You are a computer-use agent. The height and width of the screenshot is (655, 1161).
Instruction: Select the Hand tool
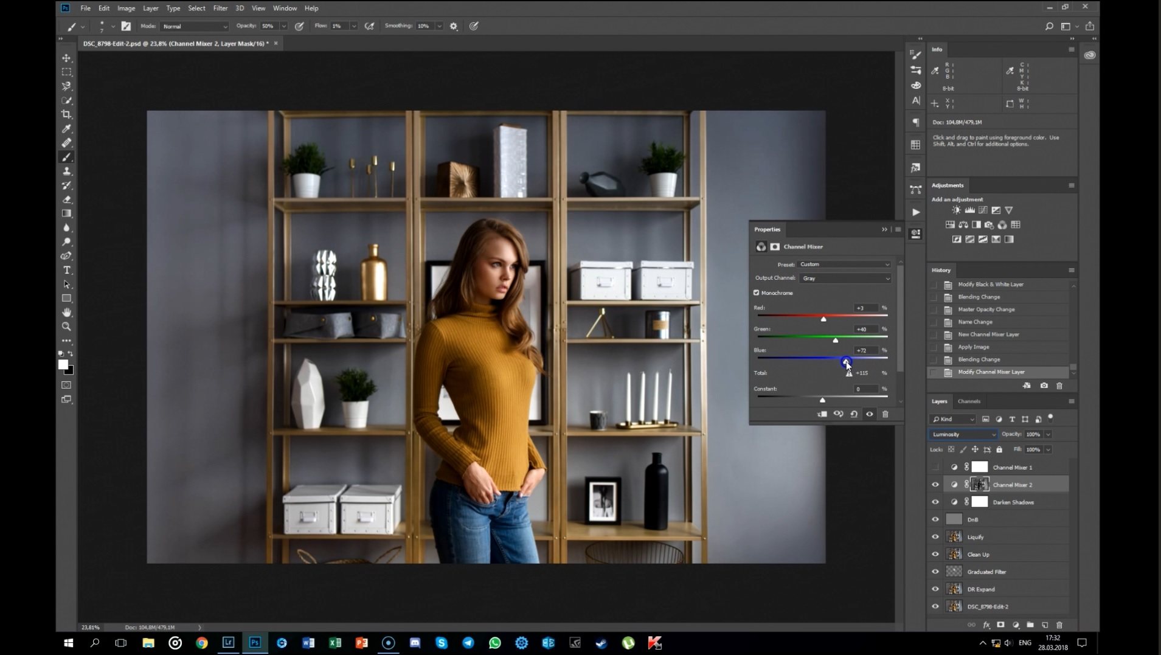(x=66, y=313)
